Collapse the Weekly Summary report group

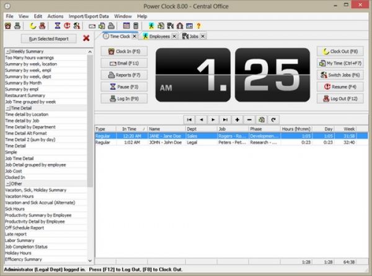point(7,51)
